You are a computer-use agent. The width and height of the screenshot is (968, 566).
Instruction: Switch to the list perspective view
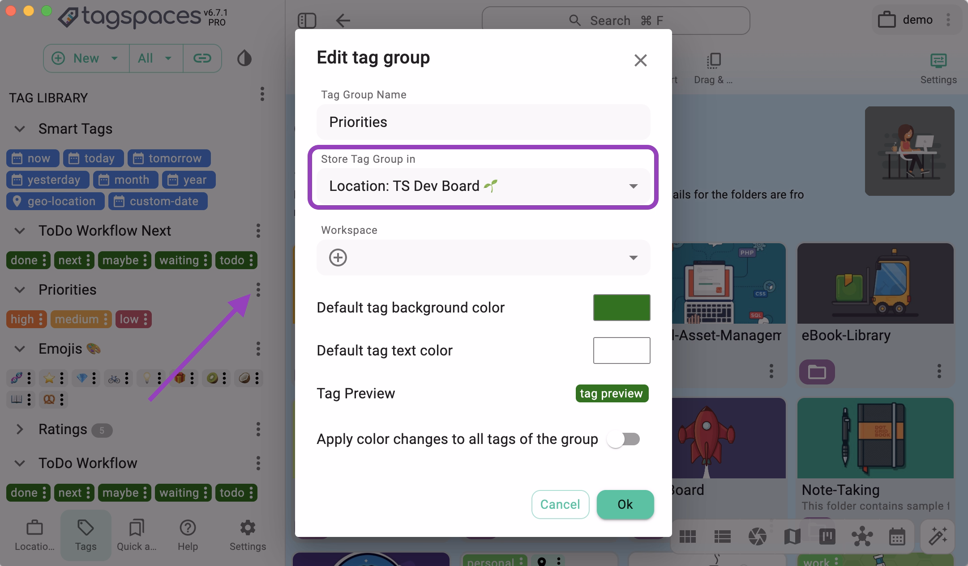pyautogui.click(x=722, y=536)
